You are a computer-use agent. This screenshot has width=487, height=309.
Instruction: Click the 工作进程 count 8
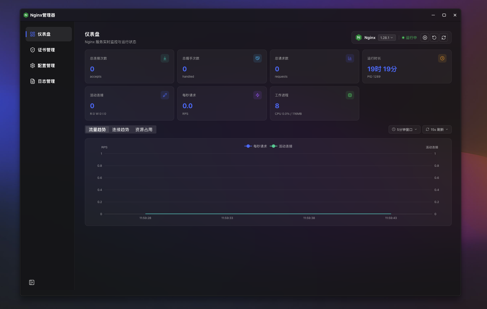coord(277,106)
